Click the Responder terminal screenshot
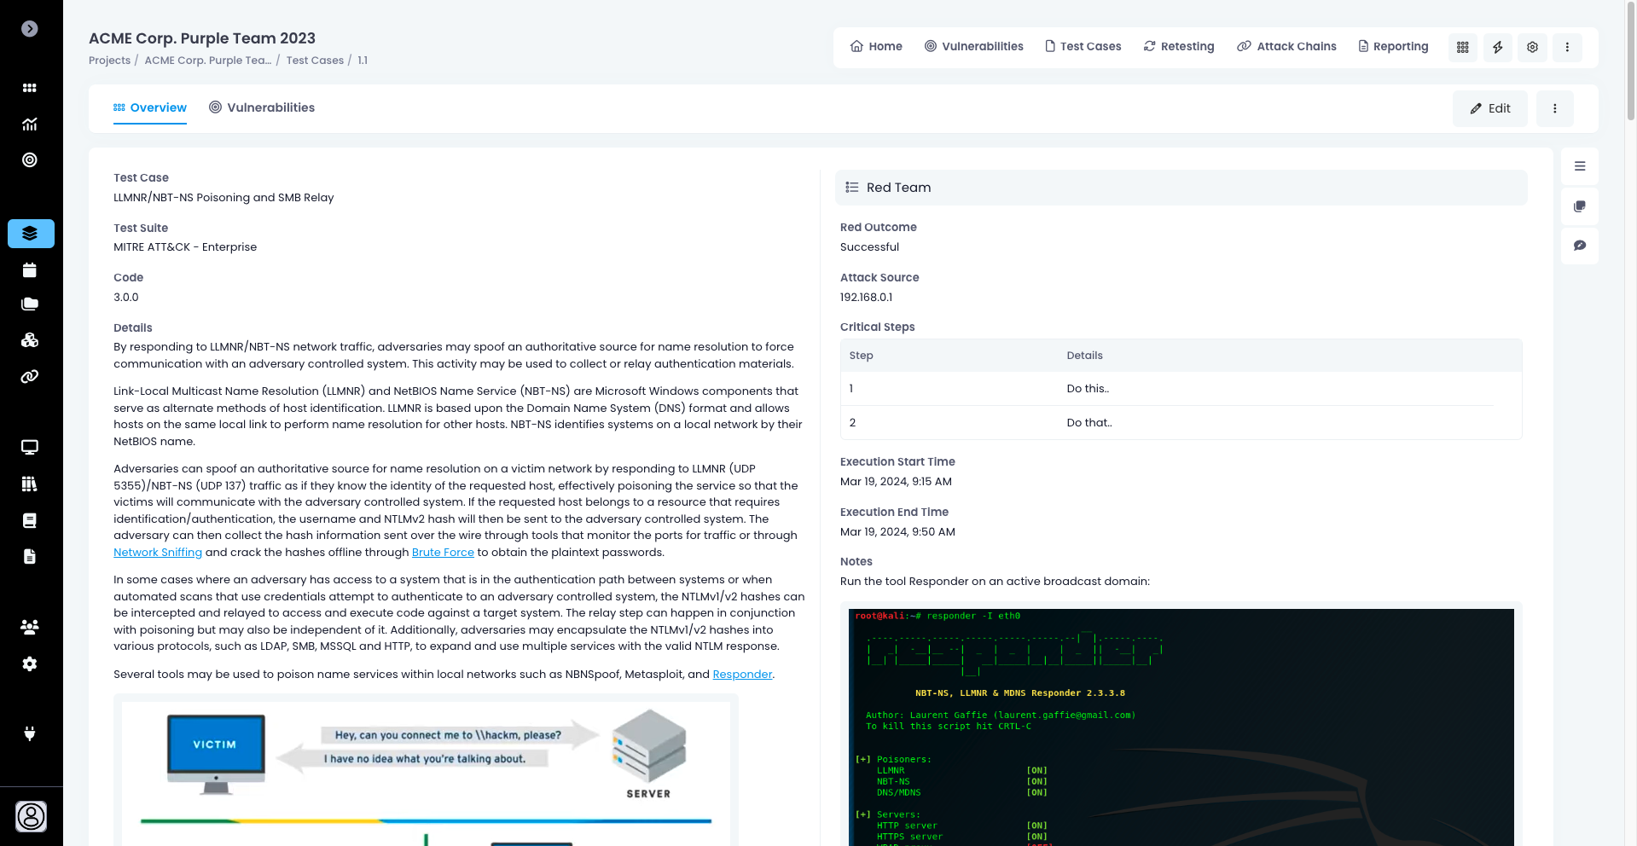Image resolution: width=1637 pixels, height=846 pixels. [1181, 727]
